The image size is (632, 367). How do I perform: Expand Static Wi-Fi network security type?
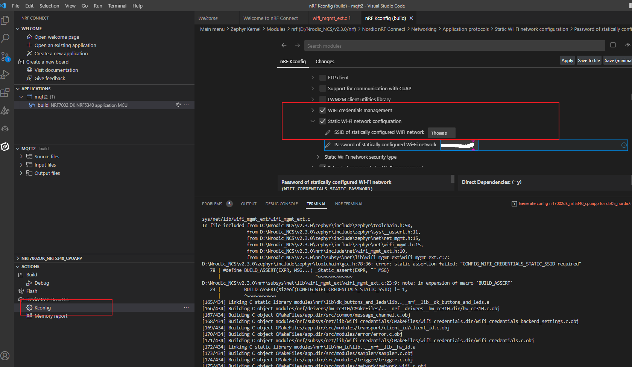(318, 157)
